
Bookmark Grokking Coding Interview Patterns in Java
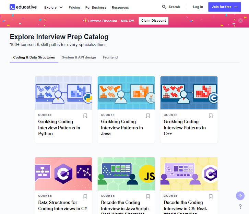148,116
